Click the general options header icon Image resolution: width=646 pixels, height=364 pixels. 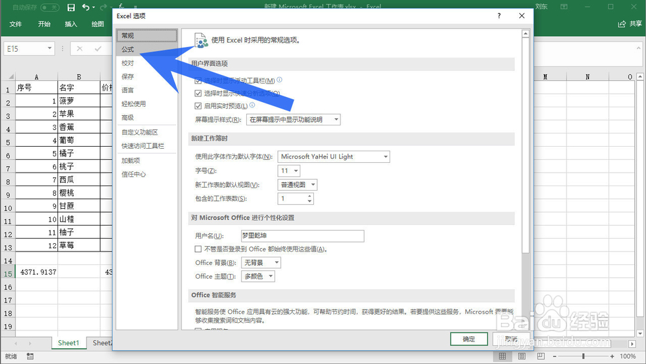pyautogui.click(x=201, y=40)
